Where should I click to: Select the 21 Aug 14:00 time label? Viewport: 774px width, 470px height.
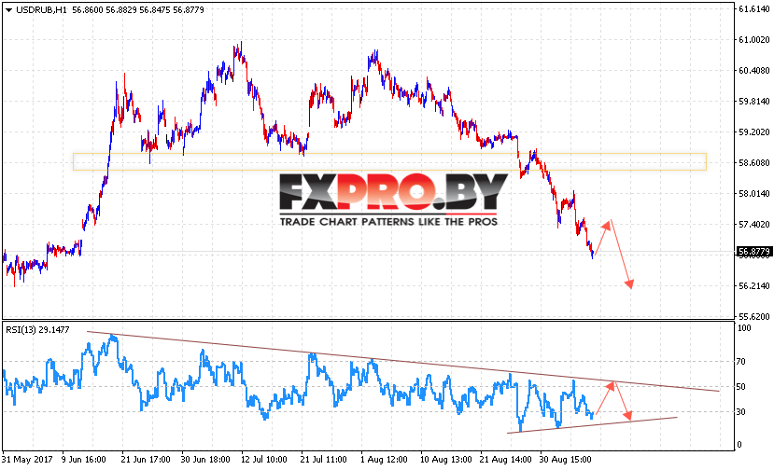pos(505,460)
